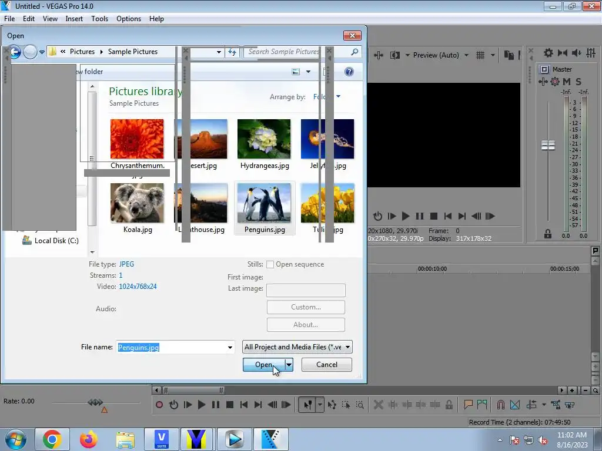Screen dimensions: 602x451
Task: Open the file type filter combo box
Action: point(297,347)
